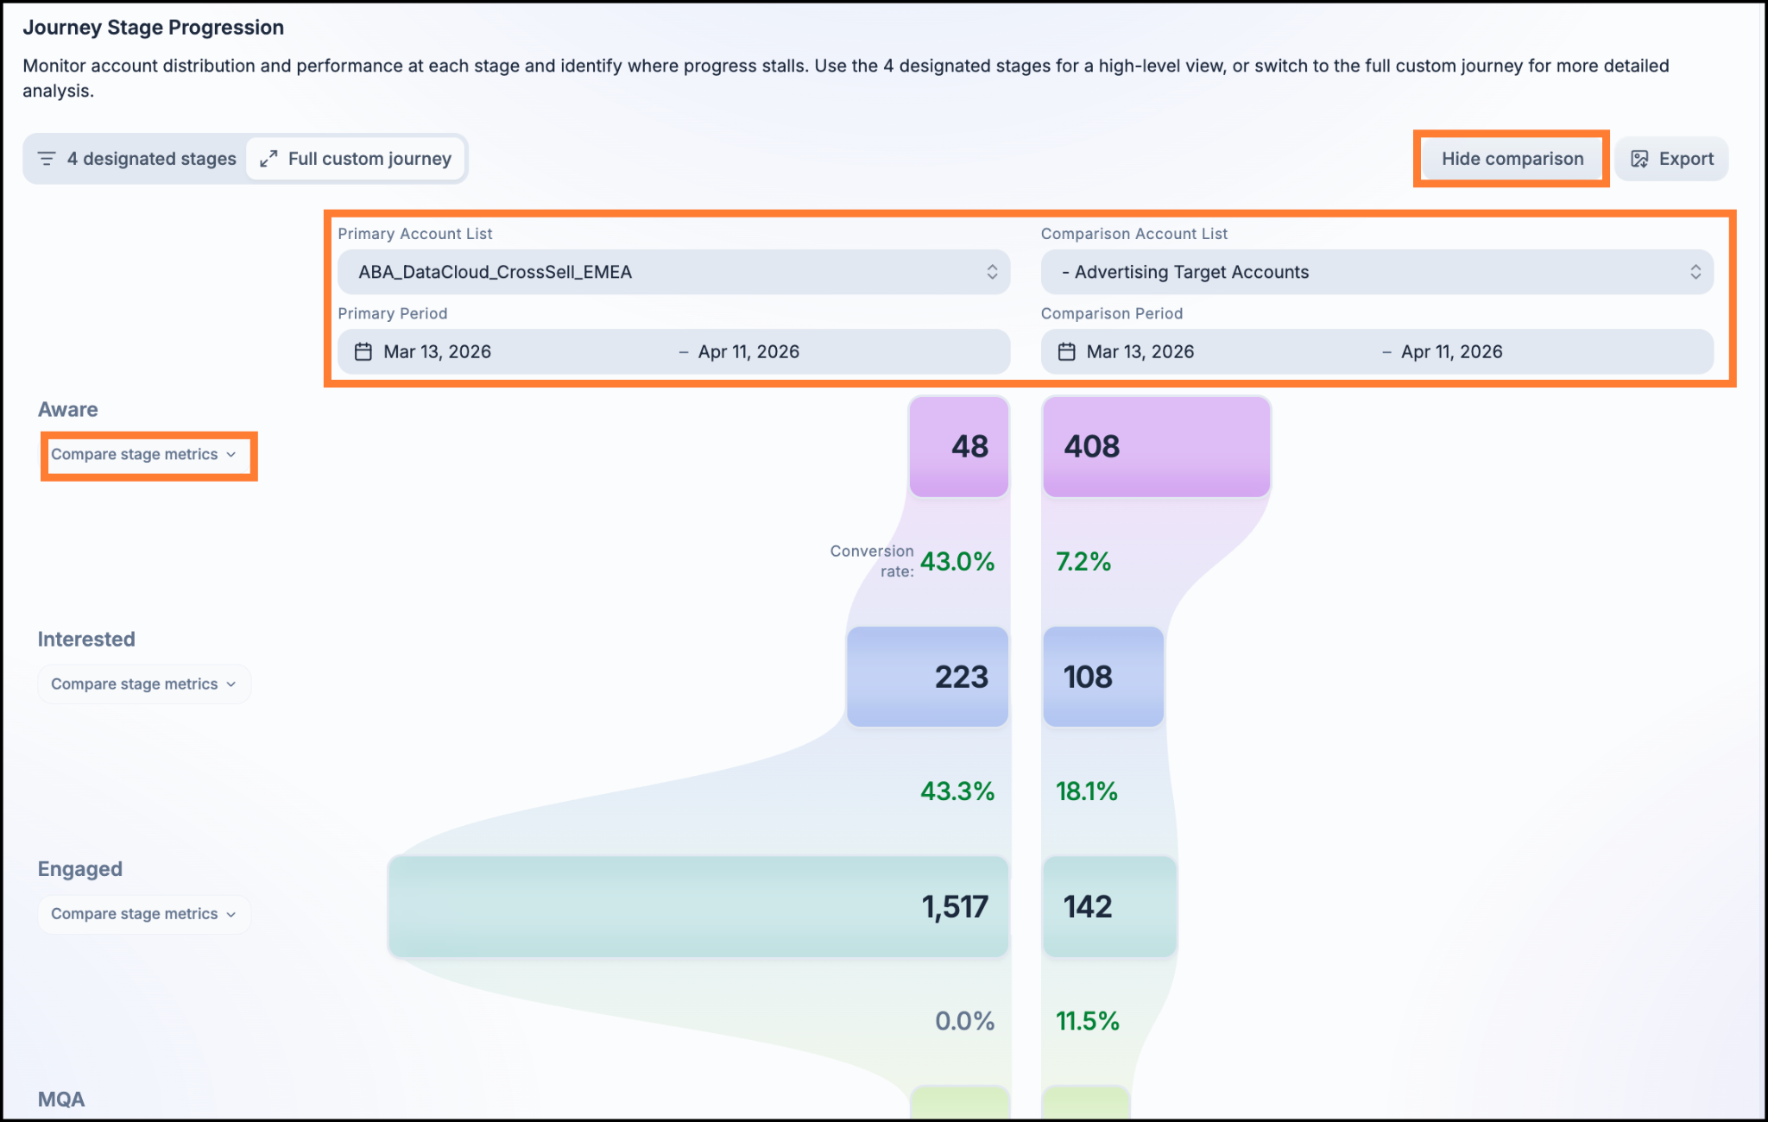Viewport: 1768px width, 1122px height.
Task: Select the primary Aware bar showing 48
Action: coord(959,446)
